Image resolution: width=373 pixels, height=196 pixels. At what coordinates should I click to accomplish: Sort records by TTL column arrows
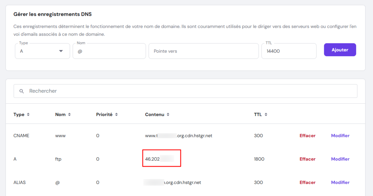(266, 115)
